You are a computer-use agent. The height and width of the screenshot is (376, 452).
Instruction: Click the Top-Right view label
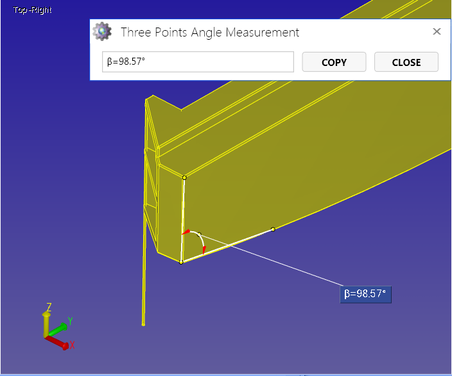pyautogui.click(x=32, y=10)
